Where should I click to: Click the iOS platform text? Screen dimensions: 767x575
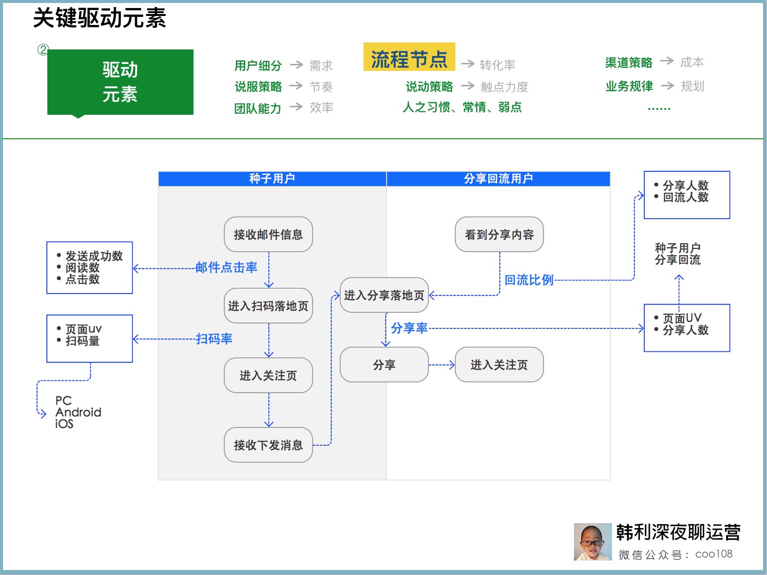tap(64, 424)
